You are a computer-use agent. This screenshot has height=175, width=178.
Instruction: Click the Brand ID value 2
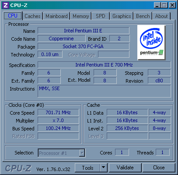coord(119,38)
